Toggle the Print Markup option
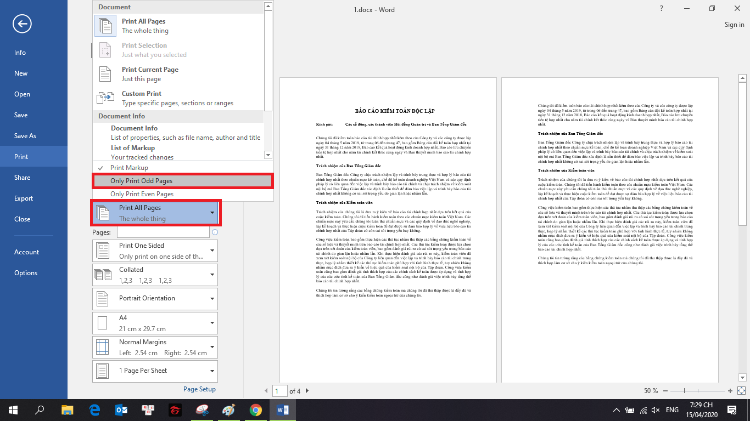 [x=129, y=168]
